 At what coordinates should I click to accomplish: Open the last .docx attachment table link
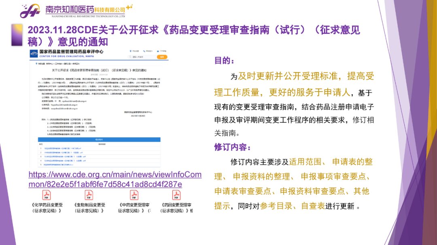[59, 165]
